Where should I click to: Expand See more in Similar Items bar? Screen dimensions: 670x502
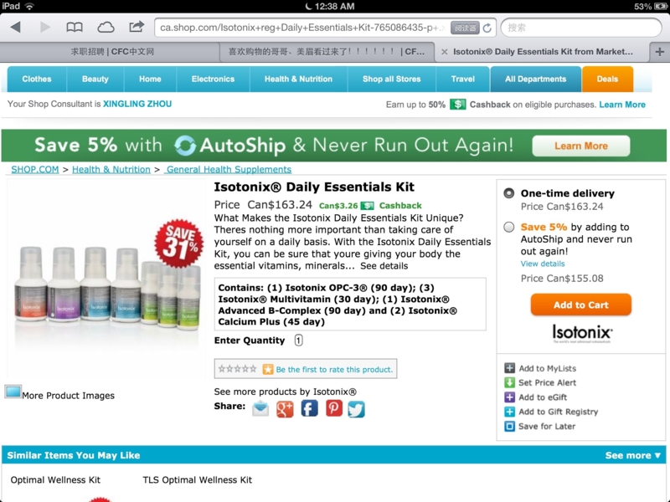coord(633,455)
